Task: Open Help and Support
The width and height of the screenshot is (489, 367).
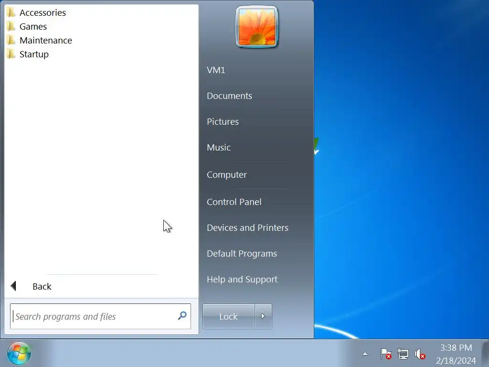Action: 242,279
